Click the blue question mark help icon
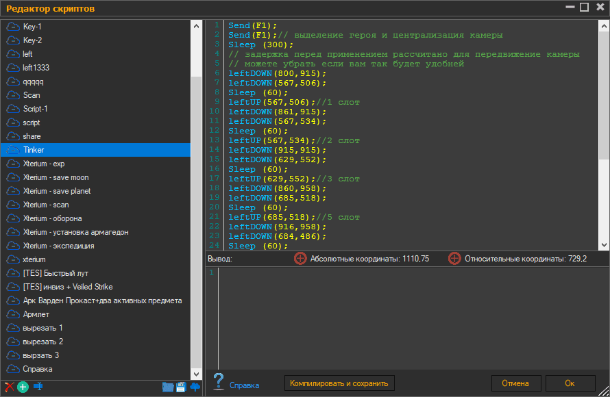The width and height of the screenshot is (610, 397). coord(219,381)
